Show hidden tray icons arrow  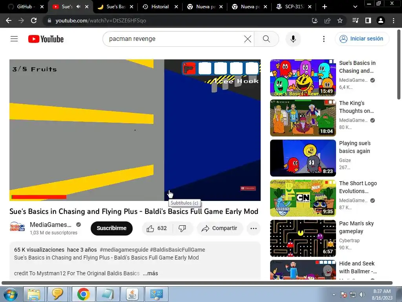[334, 295]
